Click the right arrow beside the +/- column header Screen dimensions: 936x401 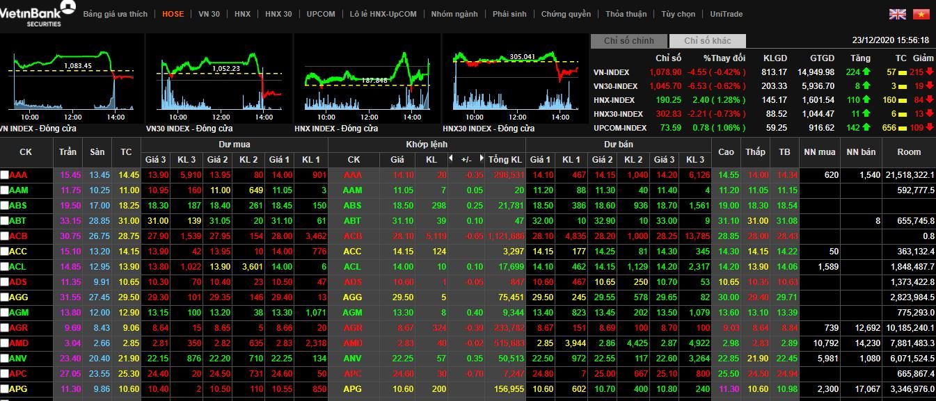481,159
